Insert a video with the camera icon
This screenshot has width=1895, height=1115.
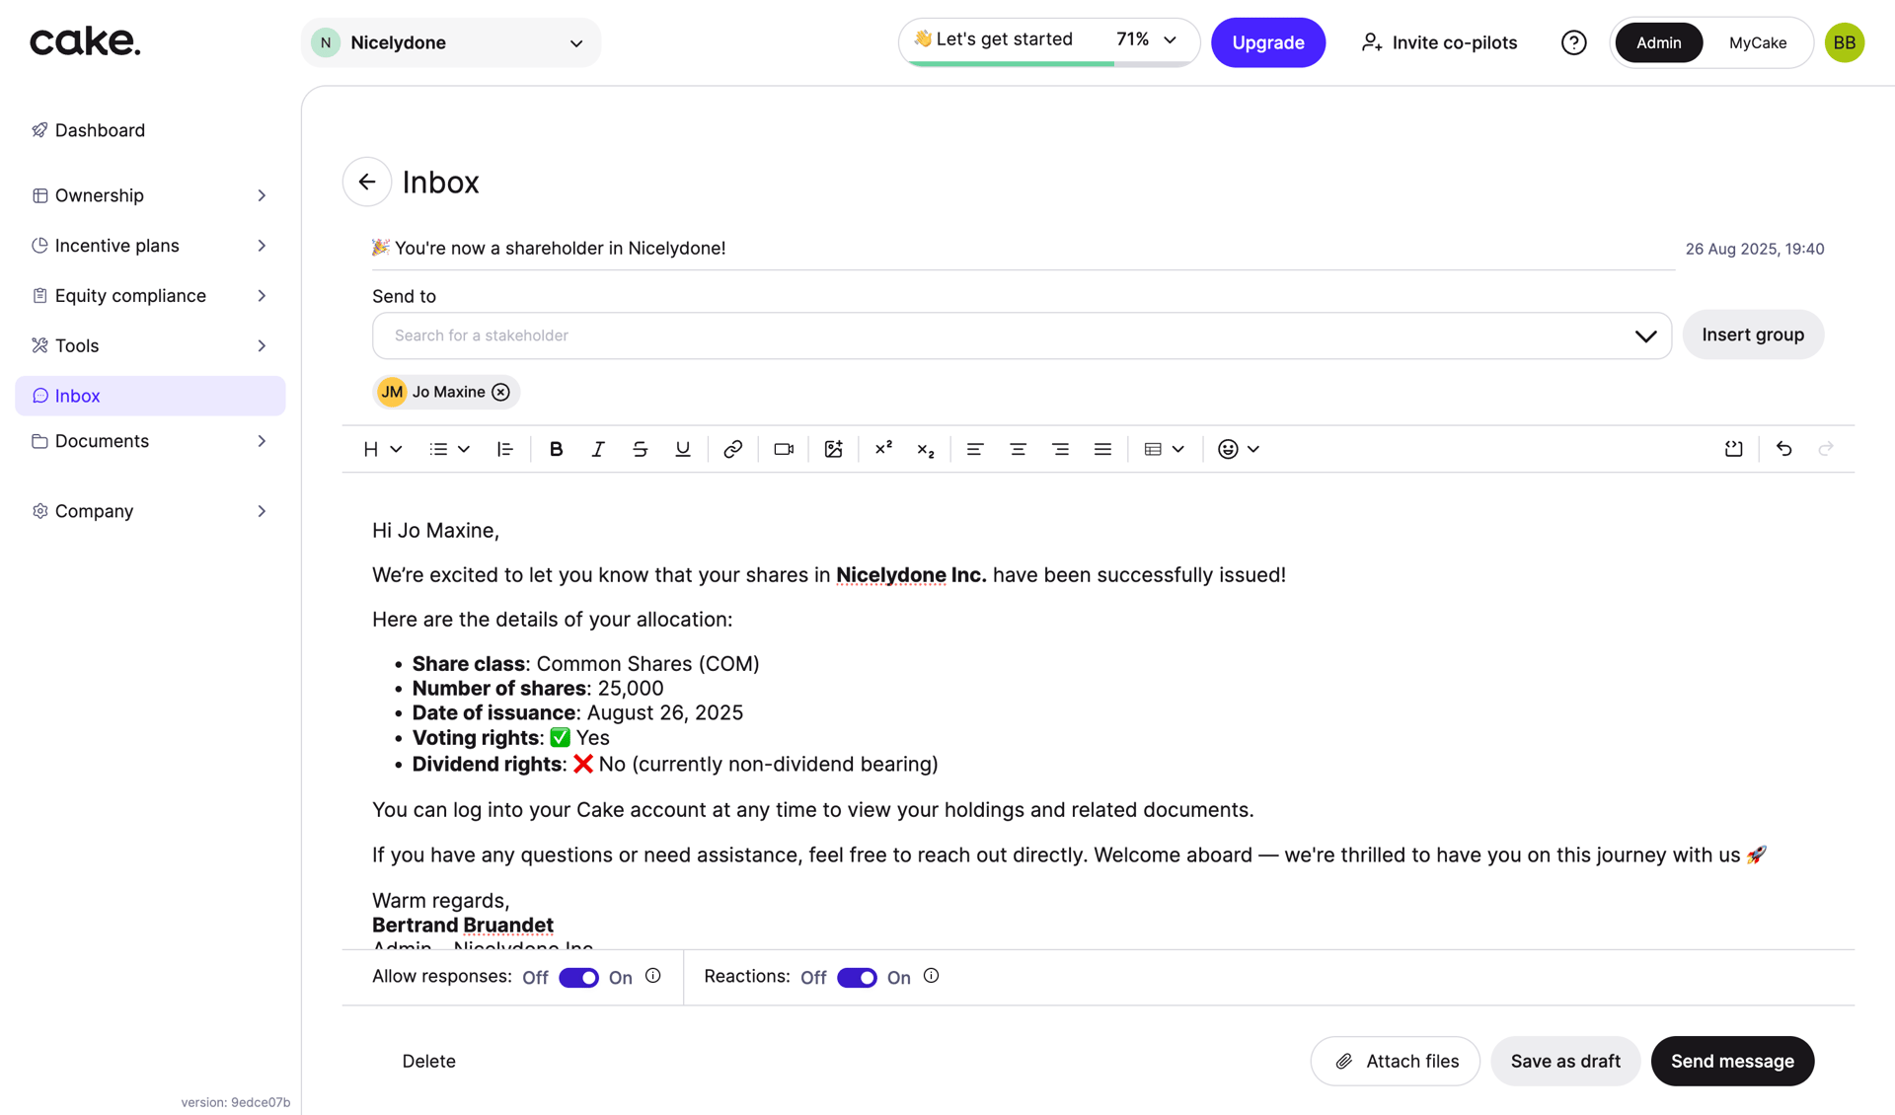(x=784, y=449)
